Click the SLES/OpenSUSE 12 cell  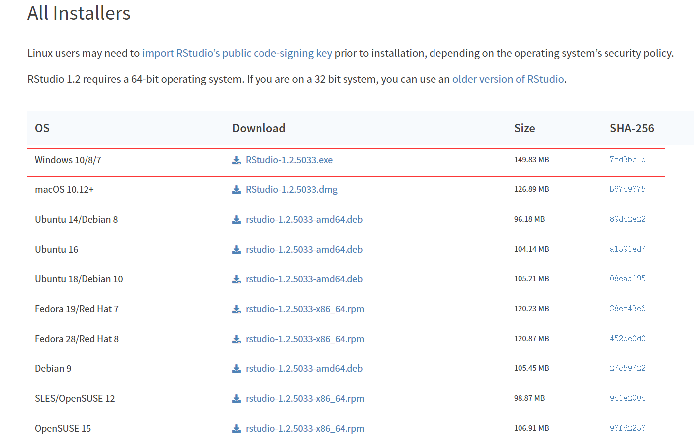click(75, 399)
